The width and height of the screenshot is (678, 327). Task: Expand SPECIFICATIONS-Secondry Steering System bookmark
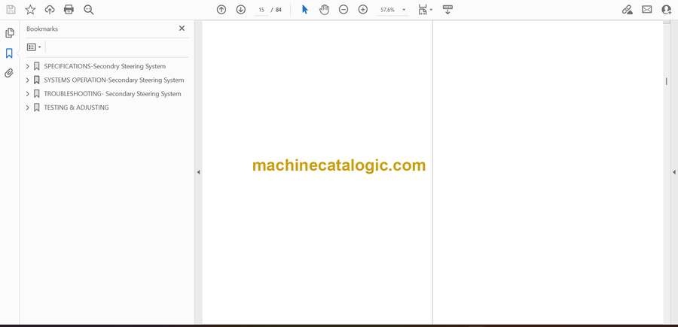28,66
